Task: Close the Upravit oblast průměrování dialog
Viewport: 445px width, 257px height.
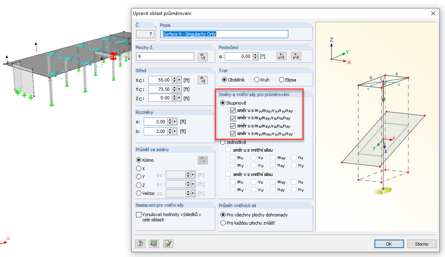Action: coord(433,13)
